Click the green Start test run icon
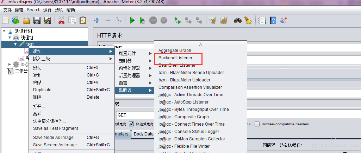361x153 pixels. [132, 21]
